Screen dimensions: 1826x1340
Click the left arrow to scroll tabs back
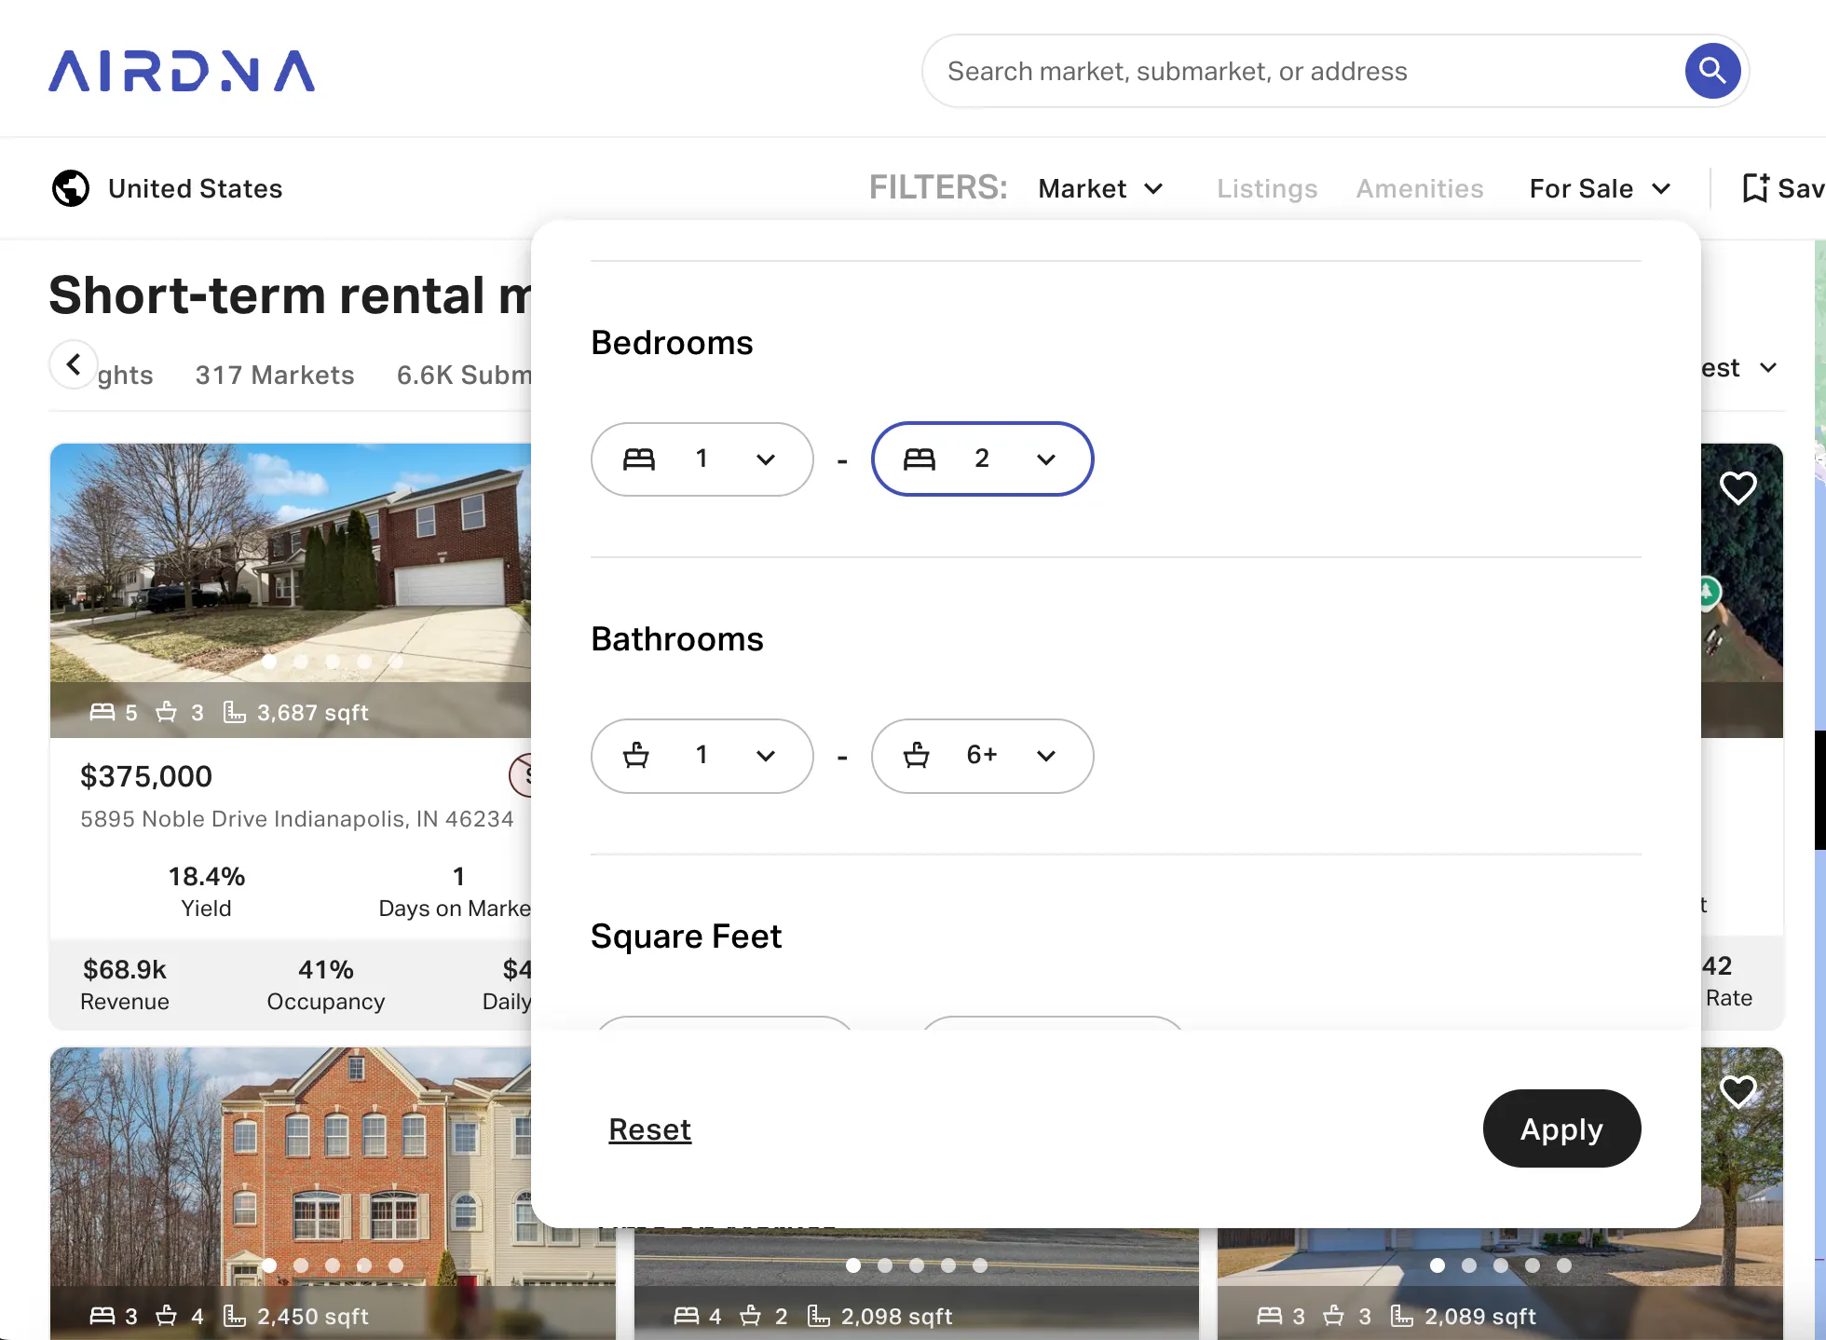[x=74, y=364]
